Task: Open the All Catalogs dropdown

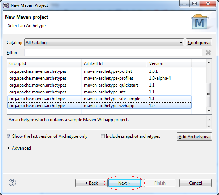Action: coord(104,42)
